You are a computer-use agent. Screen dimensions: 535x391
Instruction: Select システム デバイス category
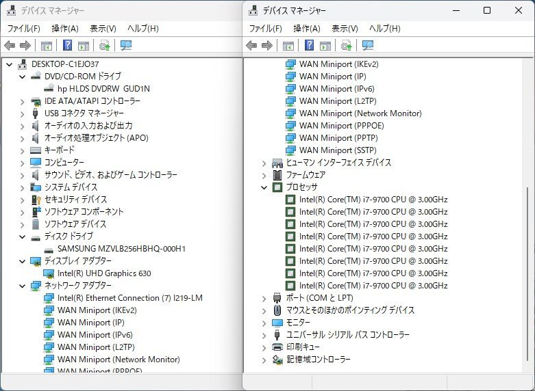pos(71,187)
